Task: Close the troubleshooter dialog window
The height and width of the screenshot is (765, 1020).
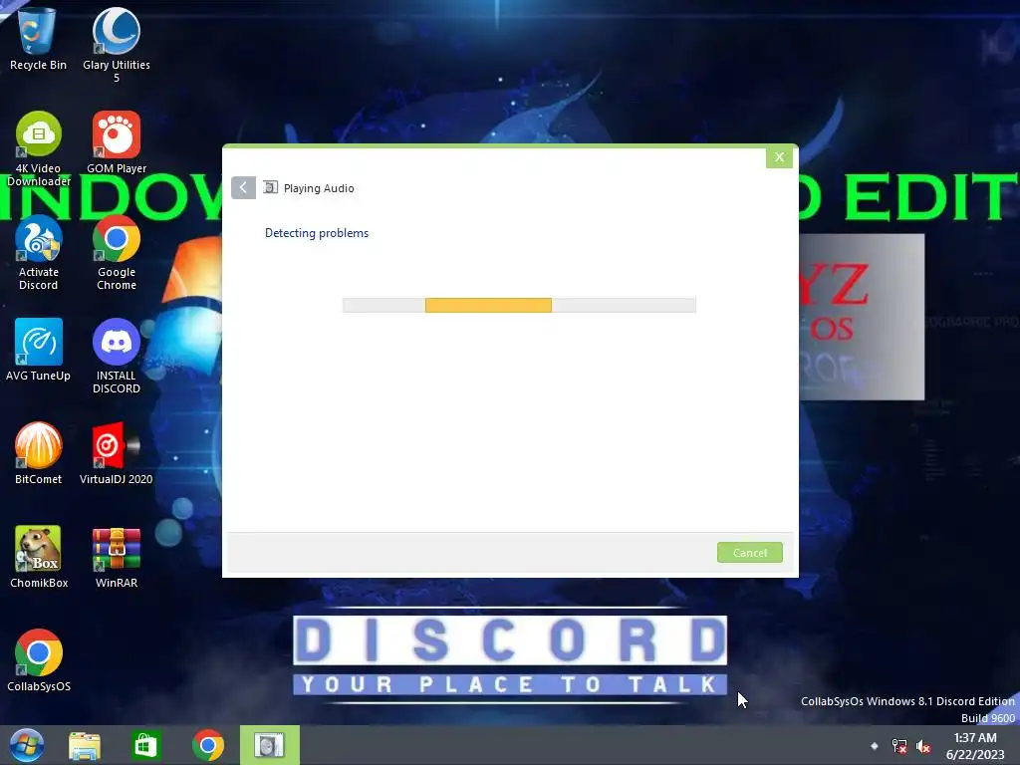Action: coord(779,156)
